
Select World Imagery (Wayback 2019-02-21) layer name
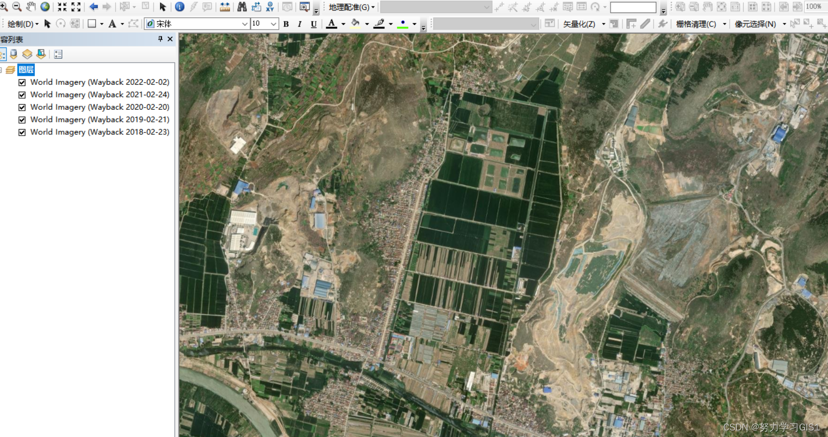click(x=100, y=120)
